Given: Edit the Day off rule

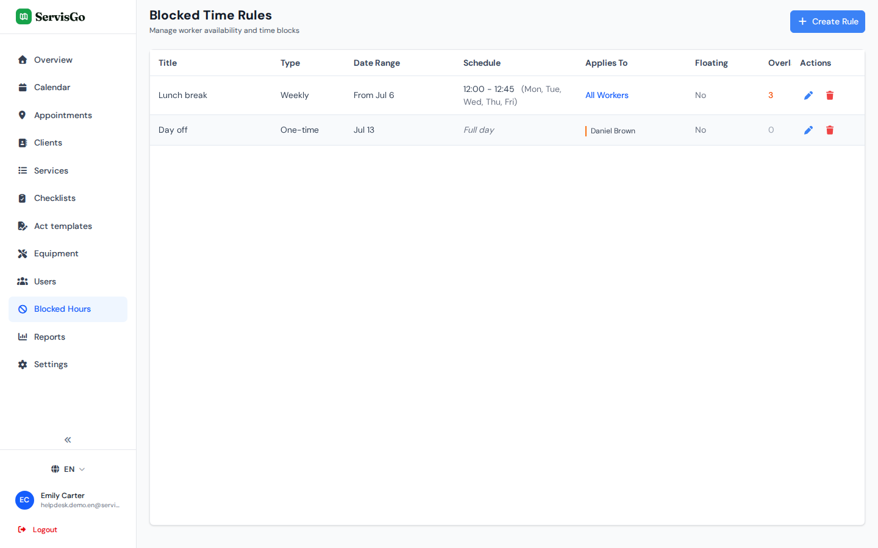Looking at the screenshot, I should pyautogui.click(x=808, y=130).
